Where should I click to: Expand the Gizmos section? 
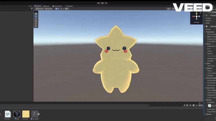[205, 114]
